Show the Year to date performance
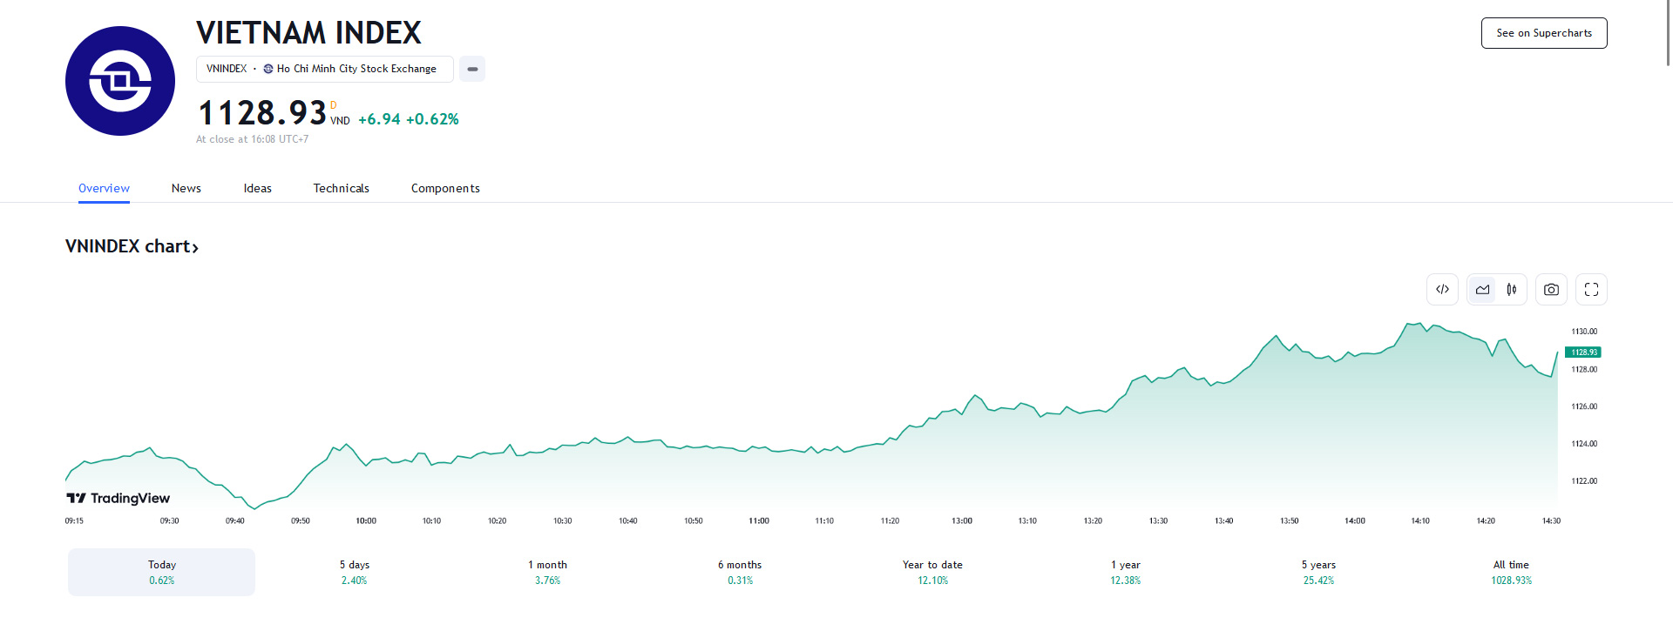Image resolution: width=1673 pixels, height=631 pixels. 932,572
